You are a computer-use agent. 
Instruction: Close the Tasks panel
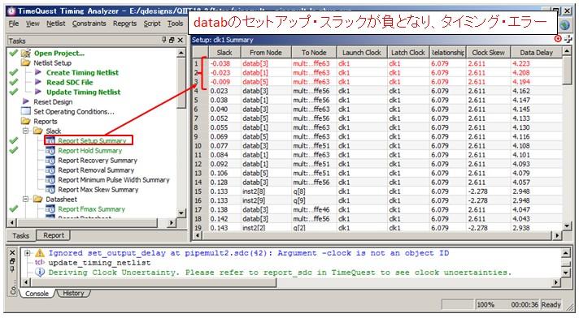[x=181, y=40]
